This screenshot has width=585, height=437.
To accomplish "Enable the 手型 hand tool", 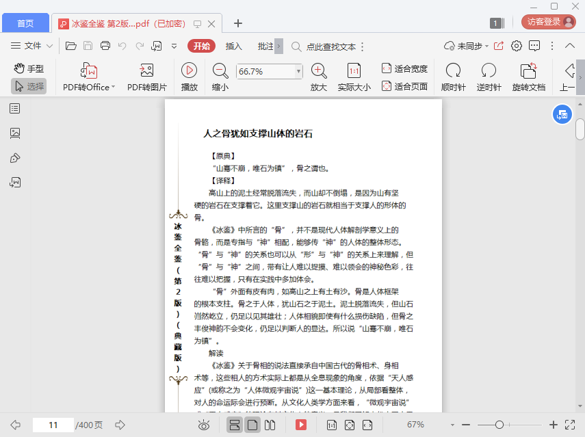I will [29, 68].
